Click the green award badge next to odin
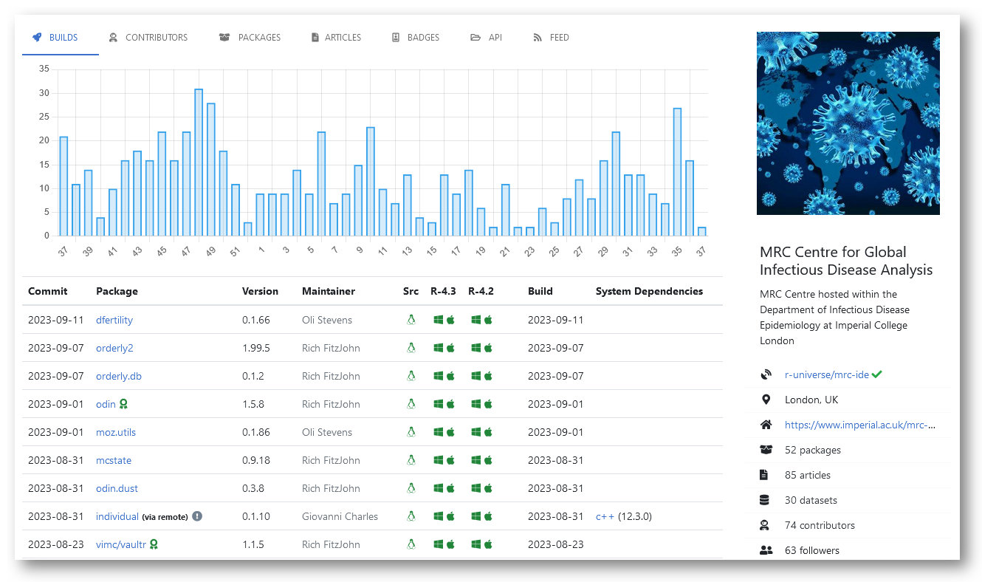Image resolution: width=982 pixels, height=582 pixels. [x=124, y=404]
